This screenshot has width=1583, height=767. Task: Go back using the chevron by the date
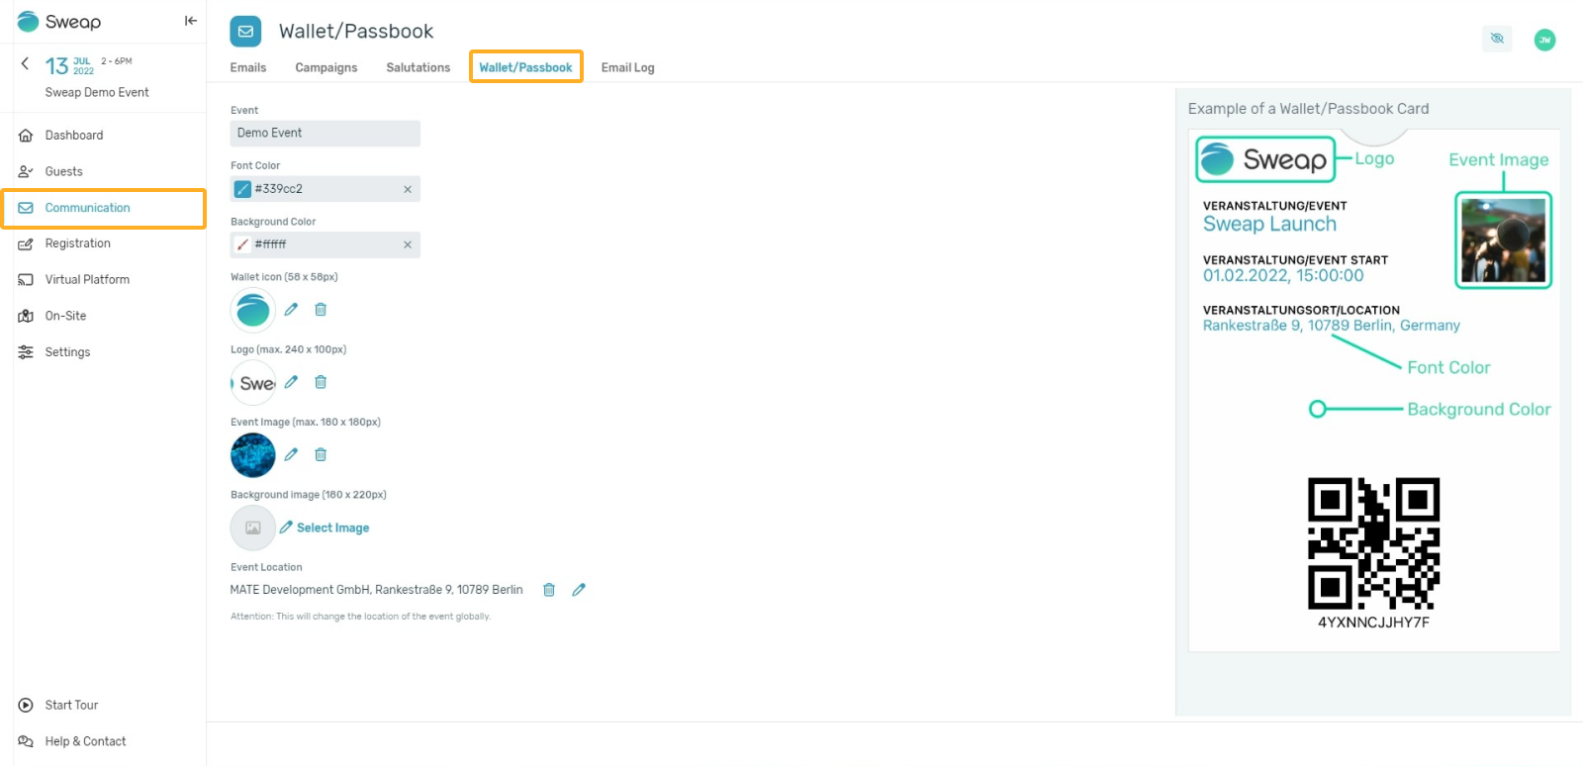(25, 63)
